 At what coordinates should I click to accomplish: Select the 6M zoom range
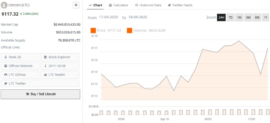coord(257,18)
